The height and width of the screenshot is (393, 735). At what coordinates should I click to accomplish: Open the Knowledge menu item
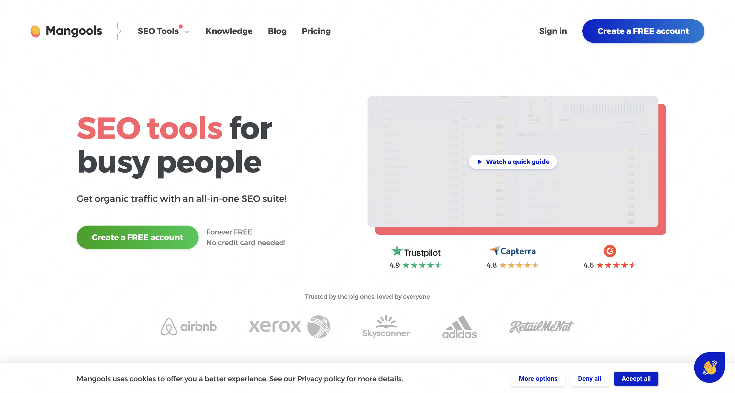pyautogui.click(x=229, y=31)
